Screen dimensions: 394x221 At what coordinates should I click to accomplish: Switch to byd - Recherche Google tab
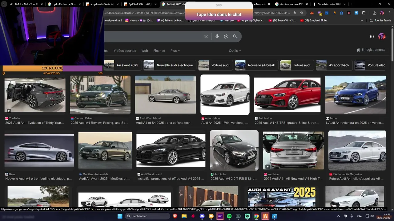point(64,4)
